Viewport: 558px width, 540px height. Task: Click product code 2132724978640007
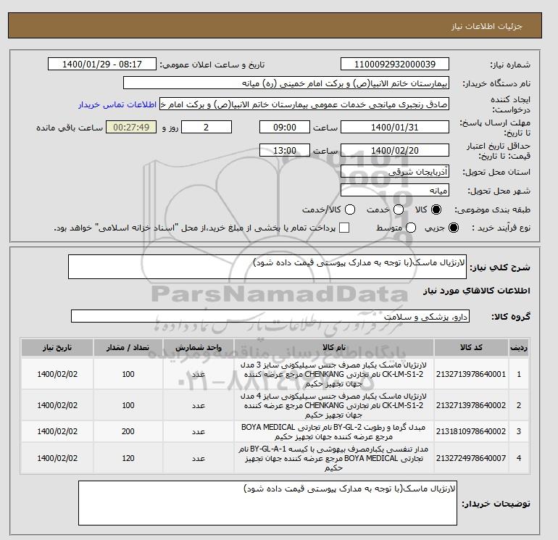coord(471,458)
